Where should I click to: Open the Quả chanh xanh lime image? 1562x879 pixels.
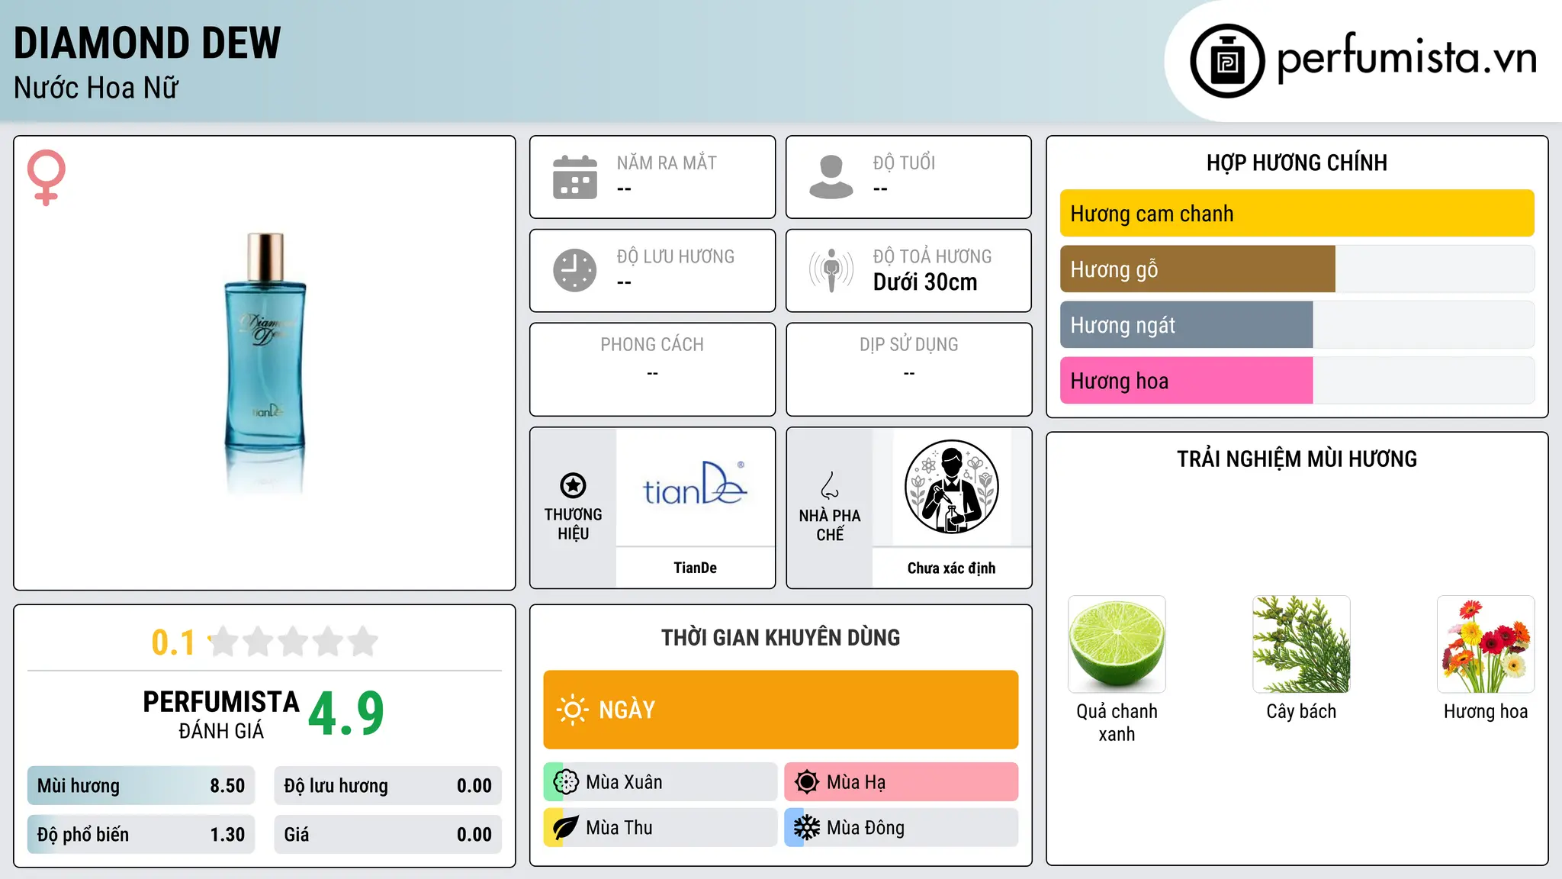[x=1117, y=644]
